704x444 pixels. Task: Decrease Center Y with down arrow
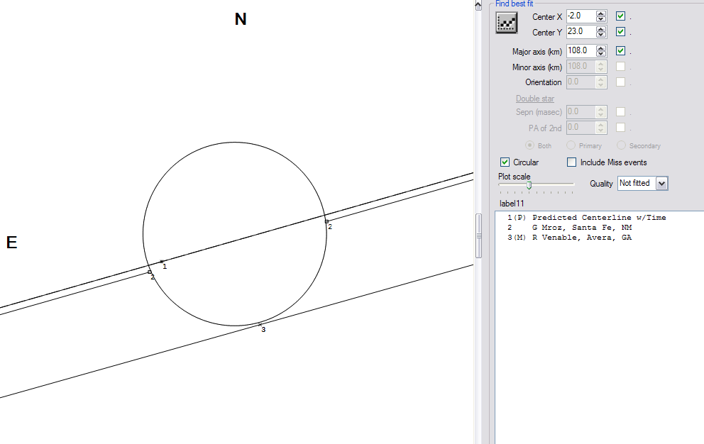(600, 35)
